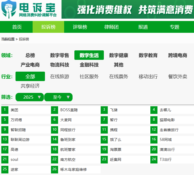Open rank 26 啄木鸟家庭维修 entry

click(76, 169)
